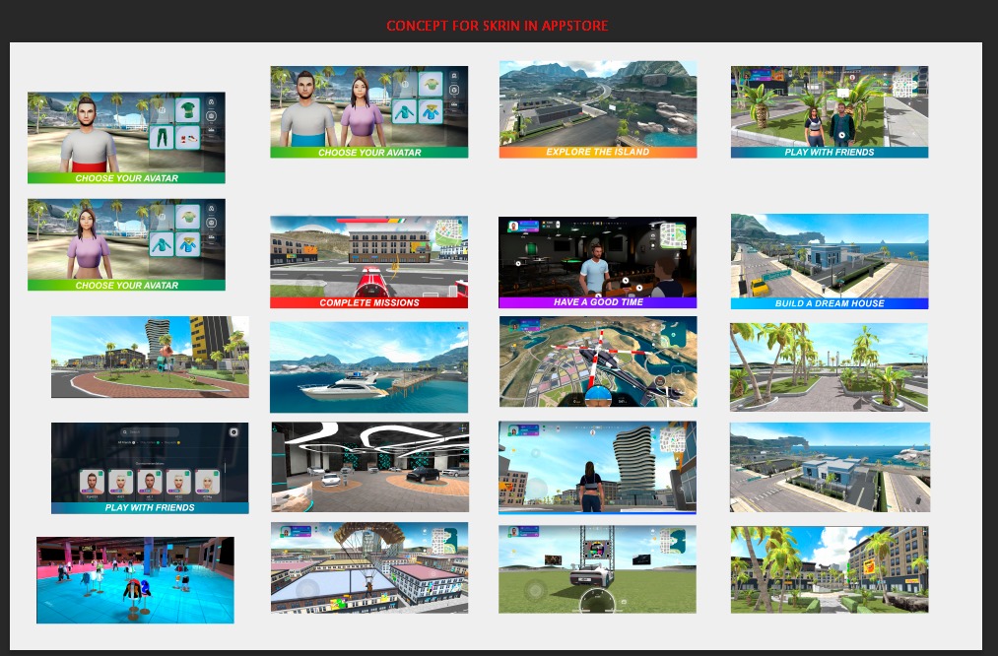This screenshot has width=998, height=656.
Task: View the parachute jump screenshot
Action: click(x=368, y=567)
